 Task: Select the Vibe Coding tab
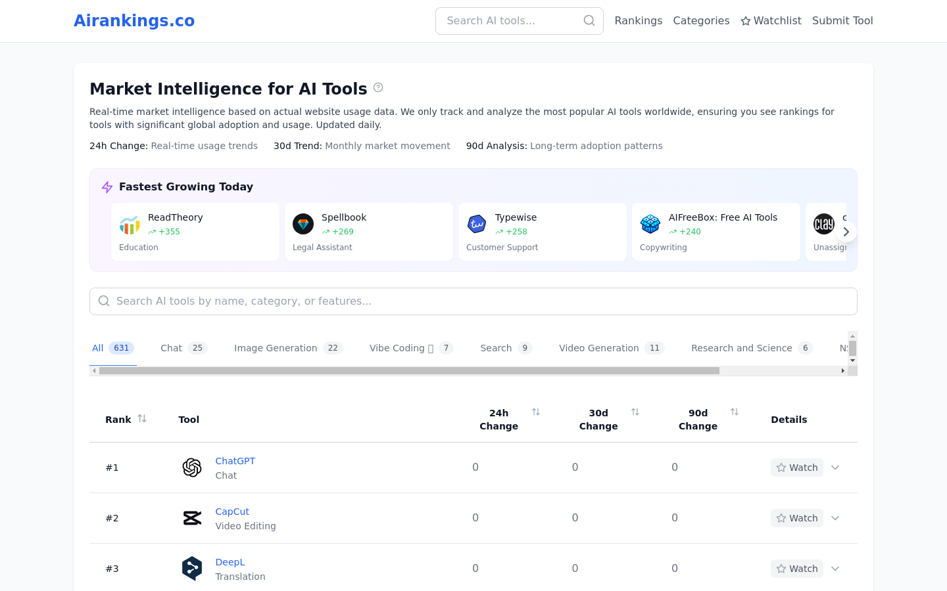412,348
